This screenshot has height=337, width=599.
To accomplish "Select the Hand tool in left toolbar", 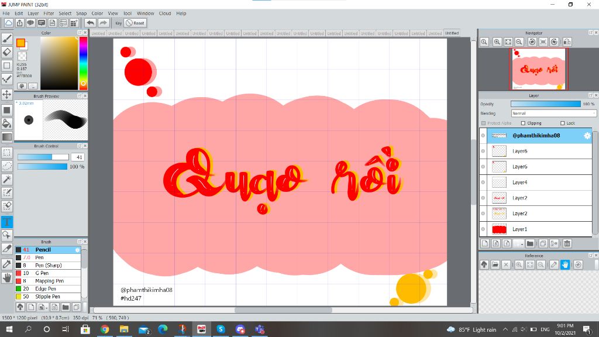I will pyautogui.click(x=7, y=278).
